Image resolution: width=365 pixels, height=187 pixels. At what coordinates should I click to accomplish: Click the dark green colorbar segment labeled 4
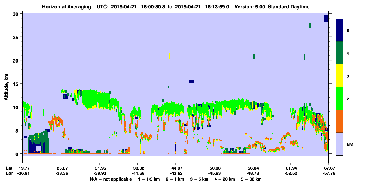(x=339, y=53)
